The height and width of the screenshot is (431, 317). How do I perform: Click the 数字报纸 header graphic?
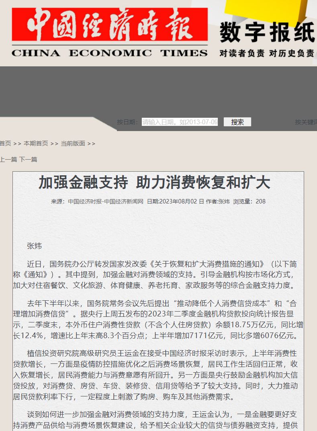(x=267, y=33)
